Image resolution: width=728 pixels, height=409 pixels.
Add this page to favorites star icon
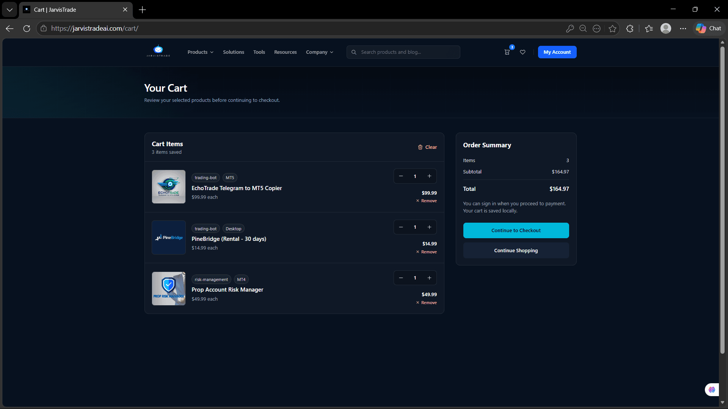[612, 28]
